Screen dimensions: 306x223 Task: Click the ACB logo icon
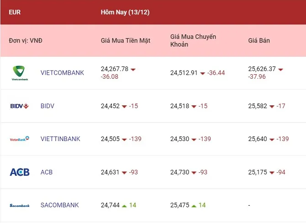[19, 172]
